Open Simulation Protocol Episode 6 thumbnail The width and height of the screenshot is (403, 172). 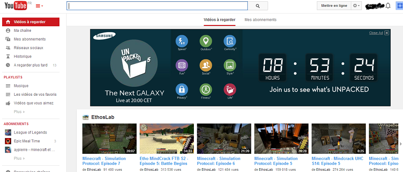224,139
